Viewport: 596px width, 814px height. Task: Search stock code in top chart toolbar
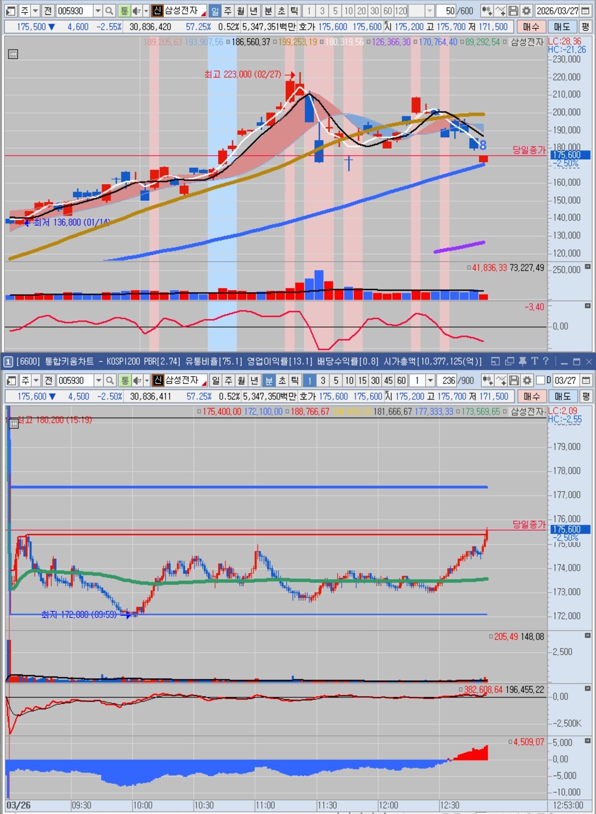109,11
